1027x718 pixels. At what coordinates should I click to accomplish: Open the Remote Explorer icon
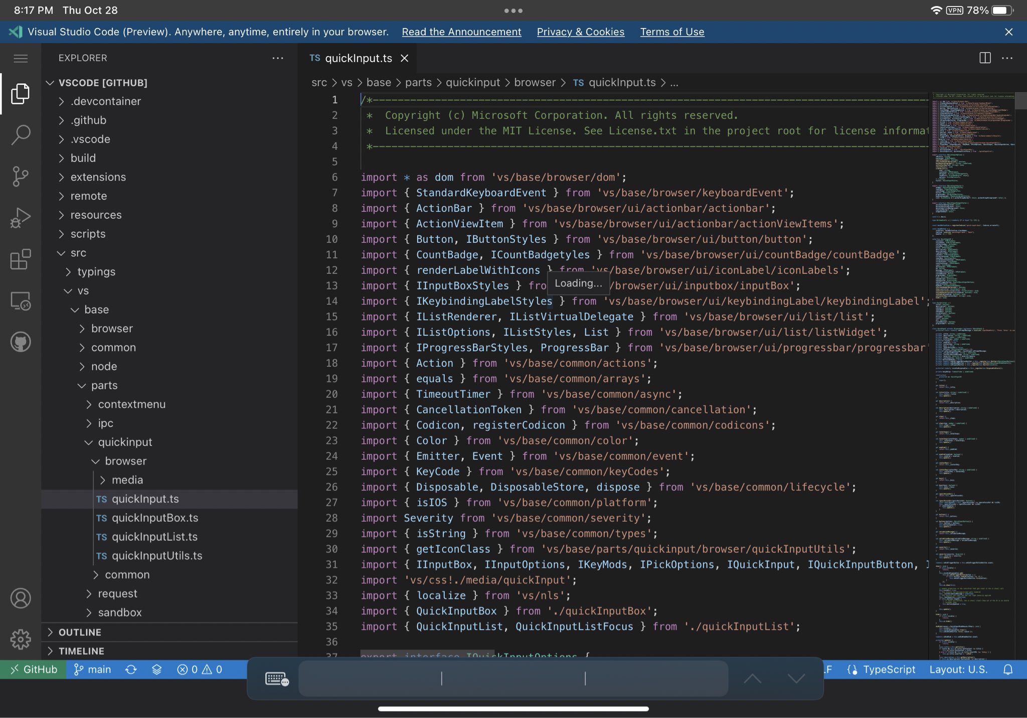coord(21,301)
